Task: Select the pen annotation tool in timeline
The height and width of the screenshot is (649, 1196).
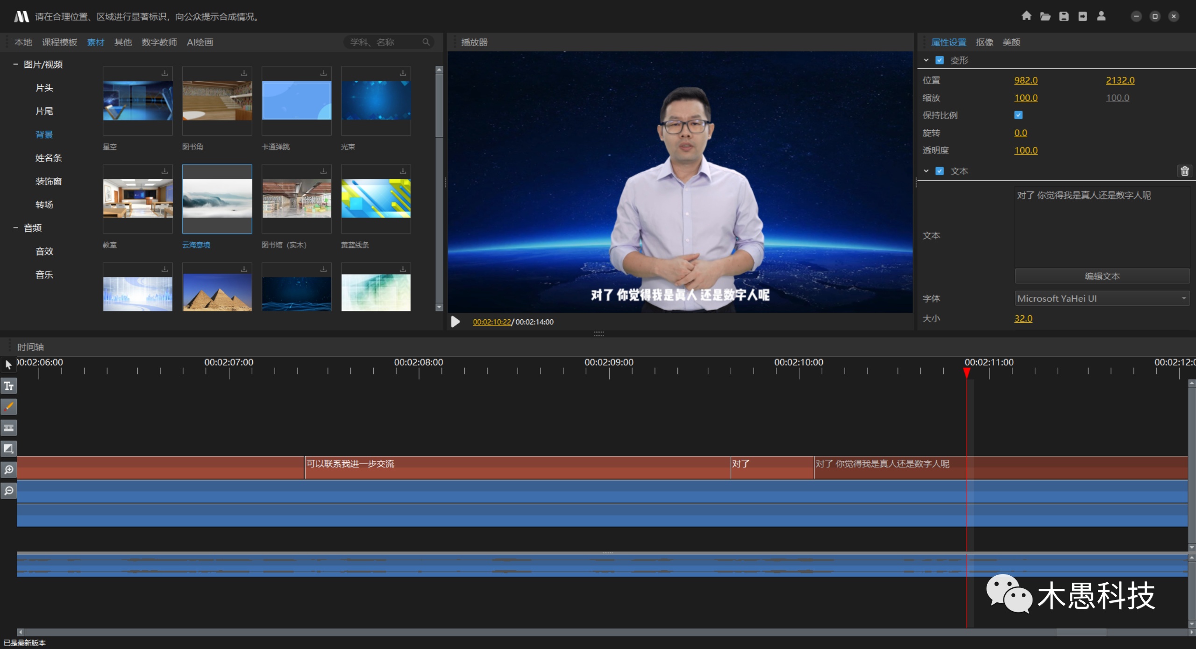Action: tap(9, 407)
